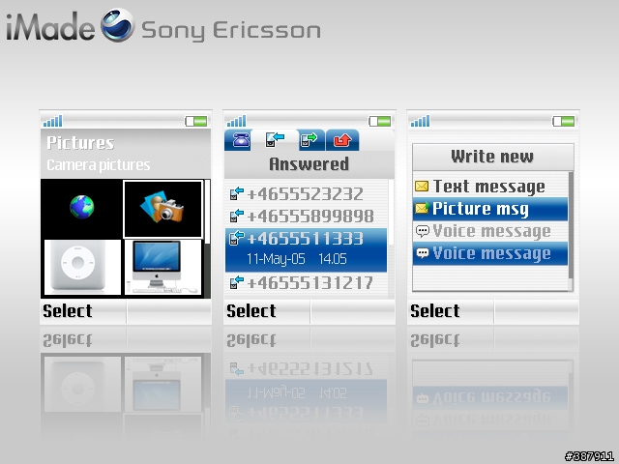Image resolution: width=619 pixels, height=464 pixels.
Task: Click battery icon on Pictures screen
Action: 196,121
